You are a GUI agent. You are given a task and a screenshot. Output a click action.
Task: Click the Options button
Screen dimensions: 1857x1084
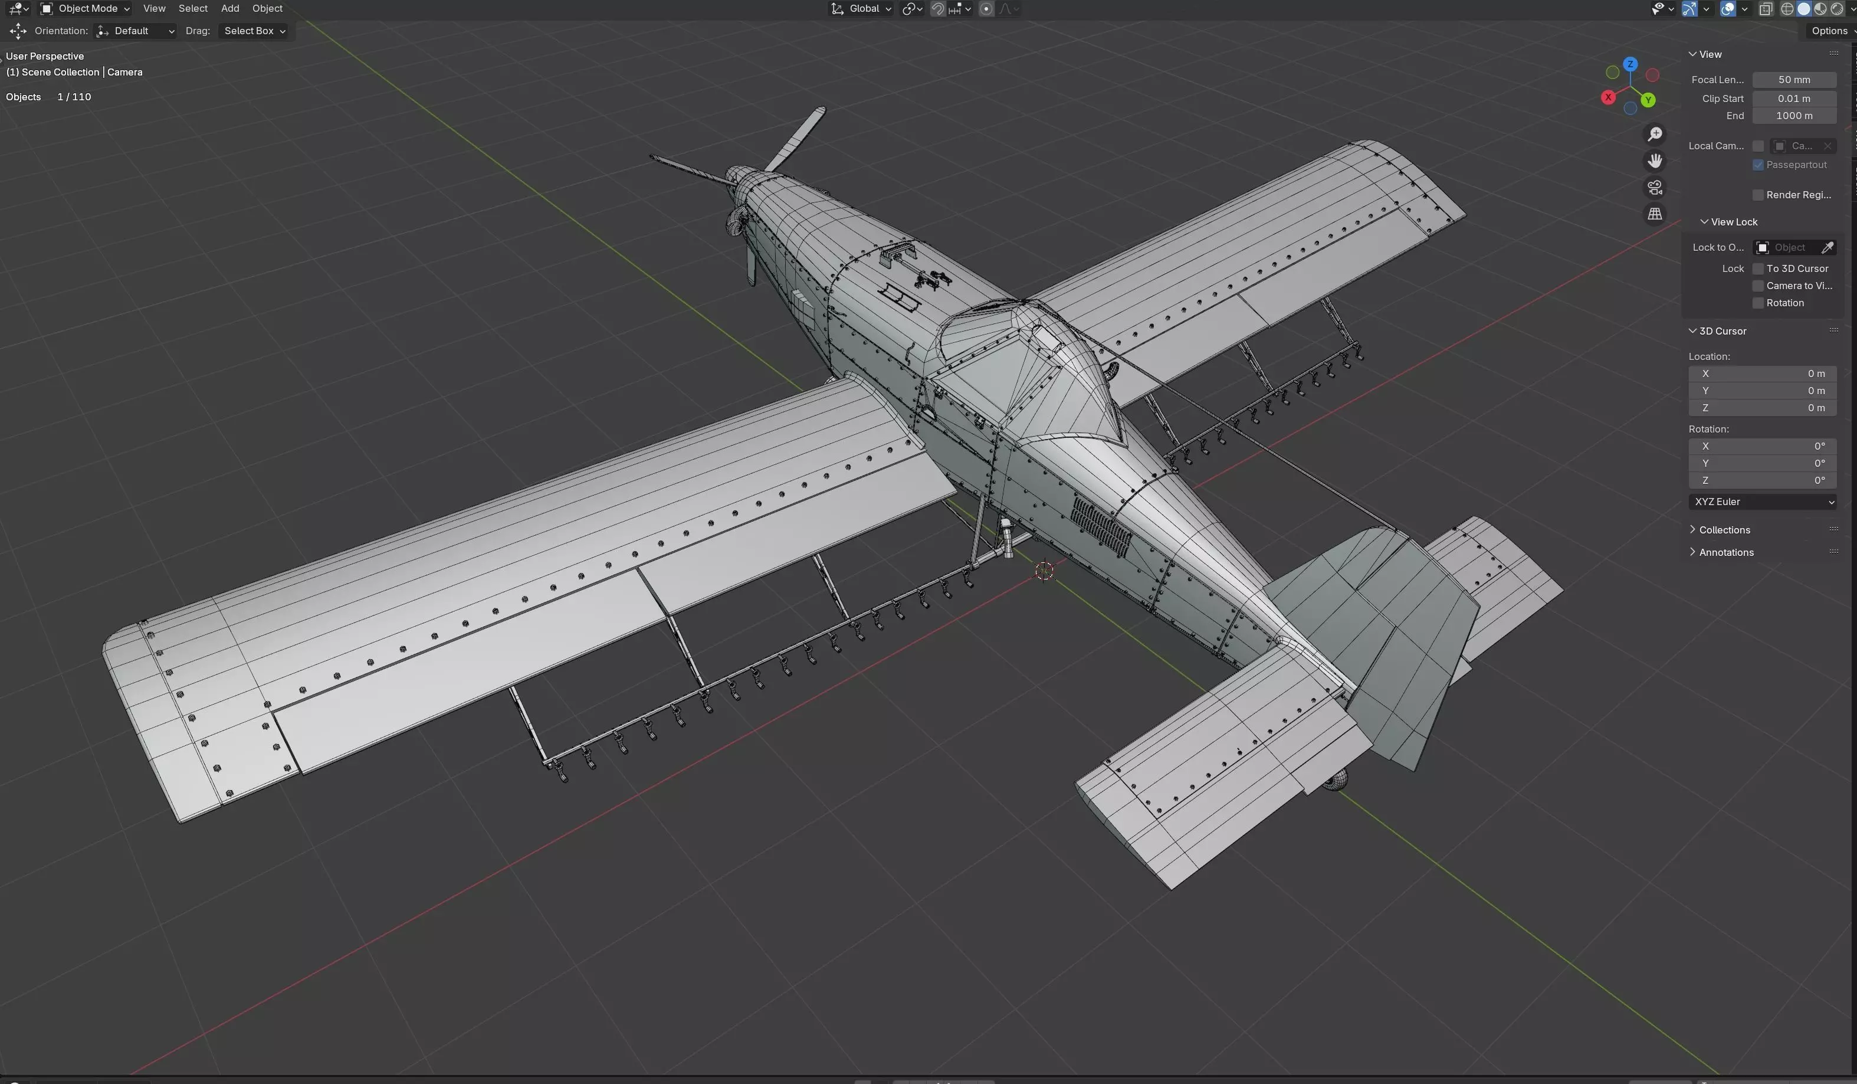[1830, 31]
